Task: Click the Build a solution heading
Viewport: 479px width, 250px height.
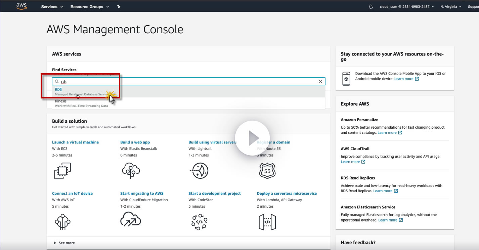Action: coord(70,121)
